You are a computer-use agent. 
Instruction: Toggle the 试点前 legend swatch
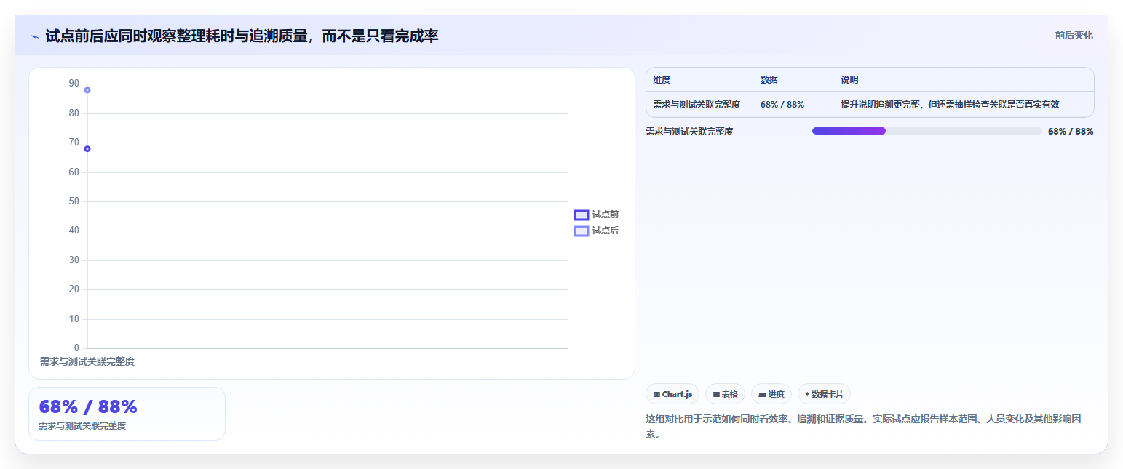(582, 215)
